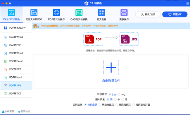Select jpg as conversion format
The image size is (190, 115).
[x=110, y=94]
